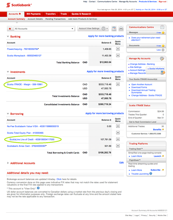The height and width of the screenshot is (220, 173).
Task: Collapse the Banking section
Action: point(8,37)
